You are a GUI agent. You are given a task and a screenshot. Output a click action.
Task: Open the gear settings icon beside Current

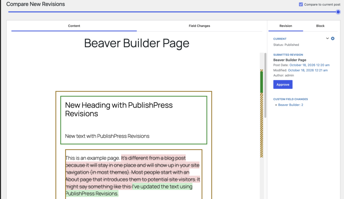pos(333,39)
